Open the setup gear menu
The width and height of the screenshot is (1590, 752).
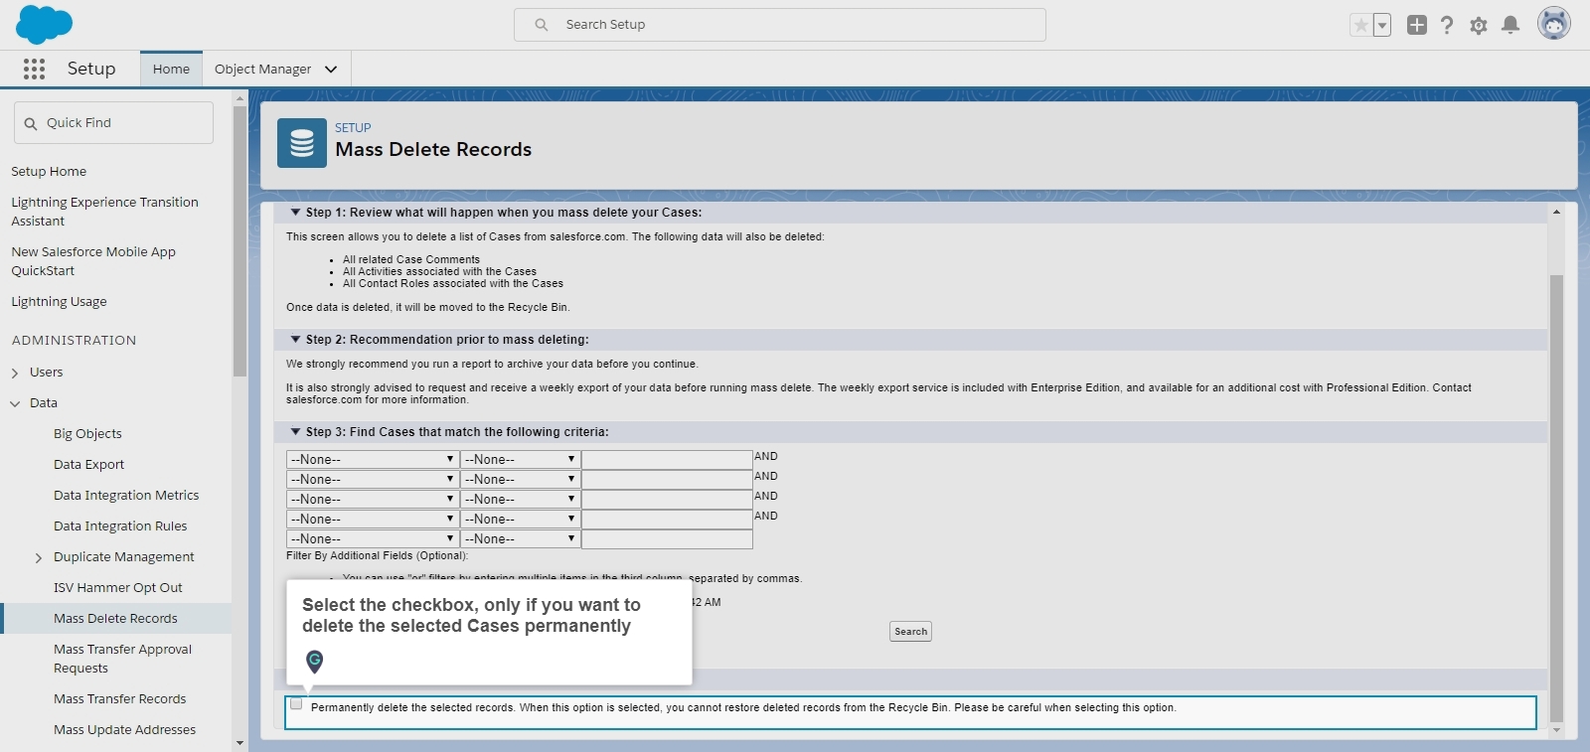click(x=1479, y=25)
